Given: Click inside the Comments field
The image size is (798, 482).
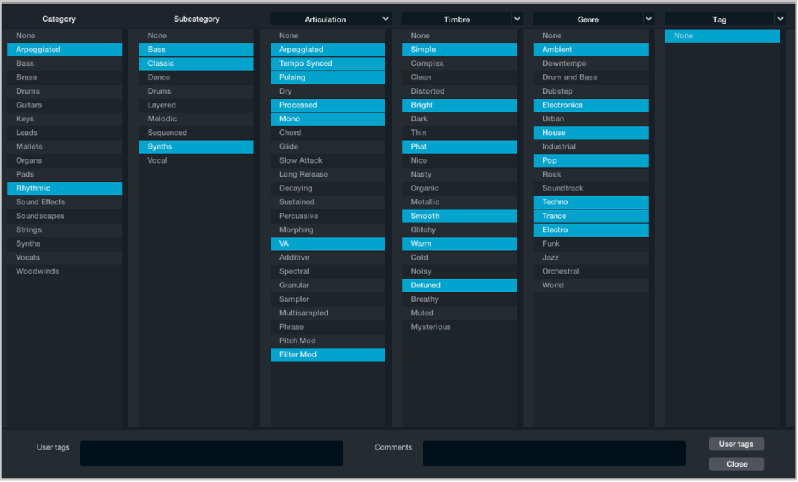Looking at the screenshot, I should (x=553, y=453).
